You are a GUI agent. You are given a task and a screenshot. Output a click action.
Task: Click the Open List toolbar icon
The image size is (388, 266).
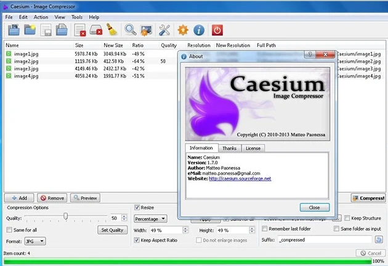pyautogui.click(x=62, y=30)
